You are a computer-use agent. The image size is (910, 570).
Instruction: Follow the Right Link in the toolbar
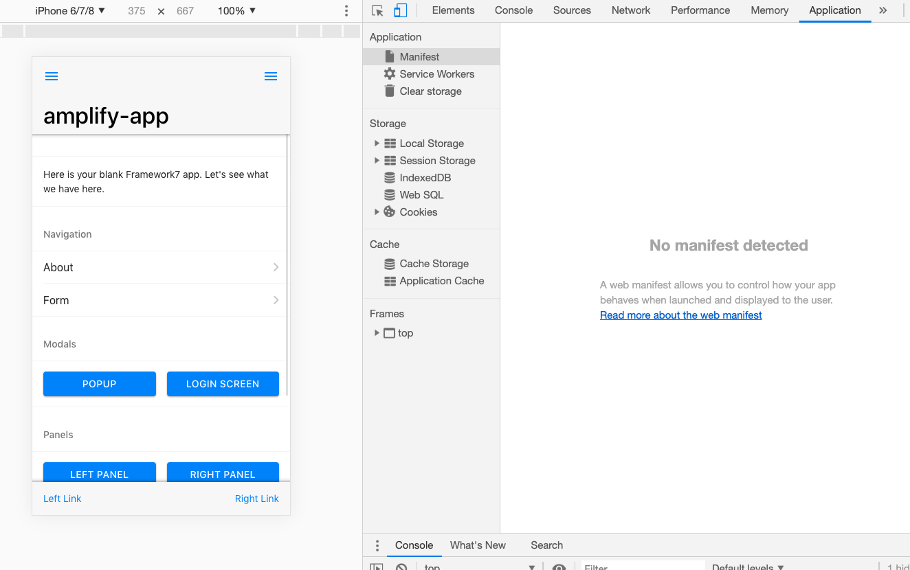tap(257, 499)
